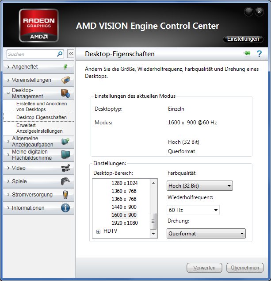This screenshot has height=281, width=271.
Task: Open help via the question mark icon
Action: [x=260, y=54]
